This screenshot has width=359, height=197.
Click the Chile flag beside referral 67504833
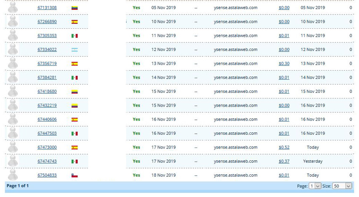74,175
